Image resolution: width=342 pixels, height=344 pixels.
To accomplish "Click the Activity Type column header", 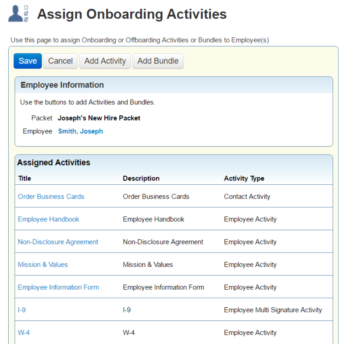I will pyautogui.click(x=244, y=179).
